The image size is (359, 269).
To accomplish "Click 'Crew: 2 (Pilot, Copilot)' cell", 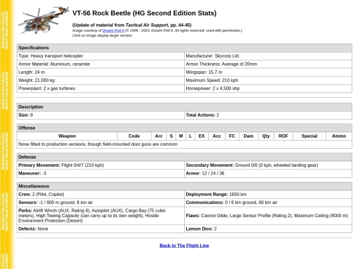I will [100, 195].
